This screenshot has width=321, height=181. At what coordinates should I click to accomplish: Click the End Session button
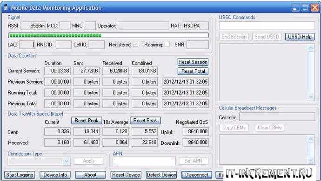[234, 37]
